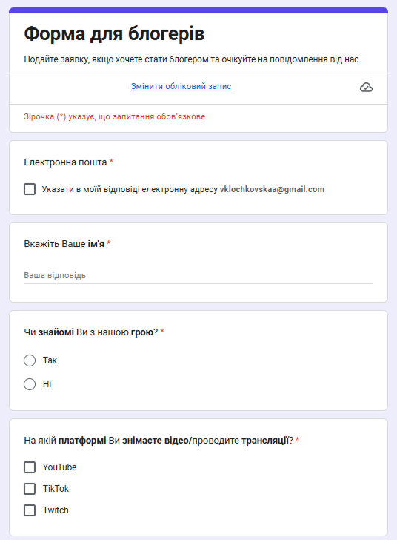
Task: Click the Електронна пошта question heading
Action: pyautogui.click(x=65, y=162)
